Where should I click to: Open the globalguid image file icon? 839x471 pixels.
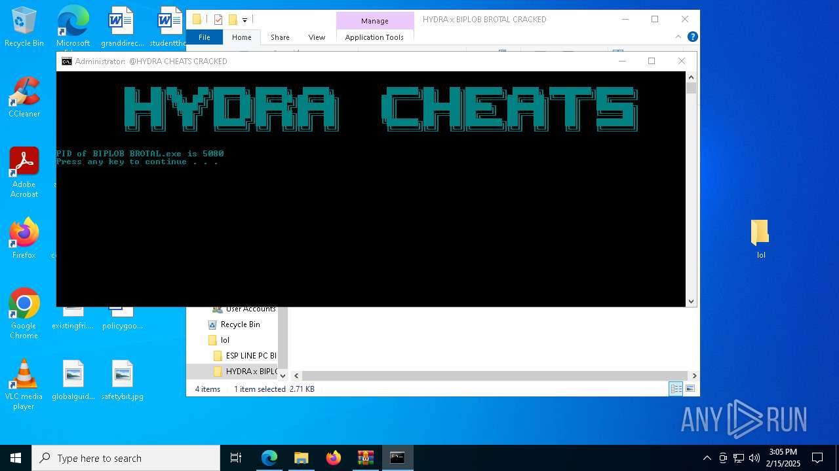(x=73, y=380)
